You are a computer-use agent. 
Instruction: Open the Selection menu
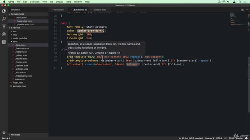click(35, 2)
